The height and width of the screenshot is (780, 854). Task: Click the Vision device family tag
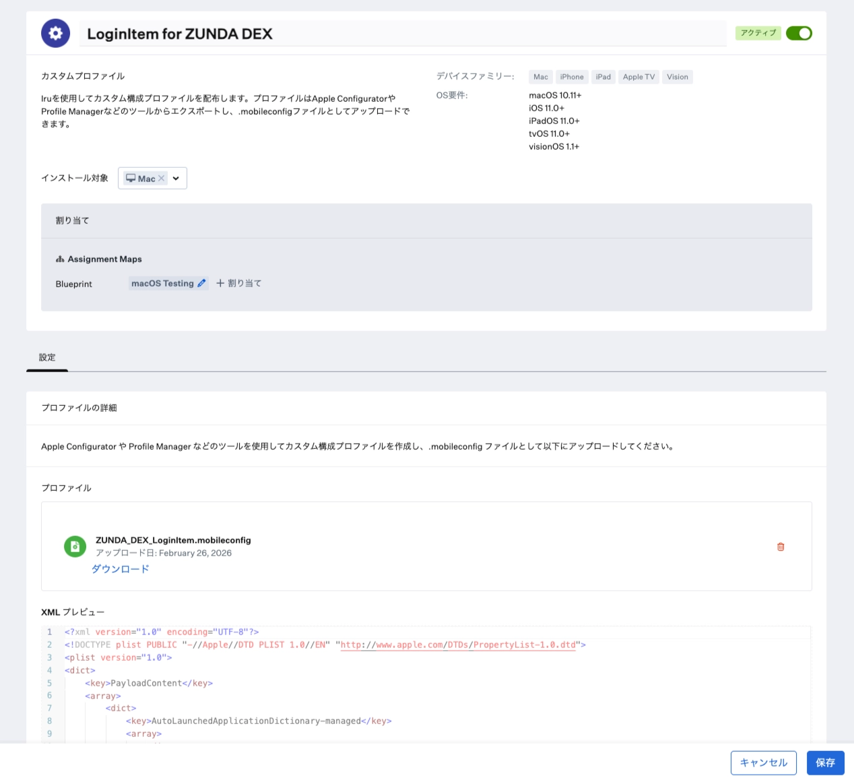pos(677,77)
